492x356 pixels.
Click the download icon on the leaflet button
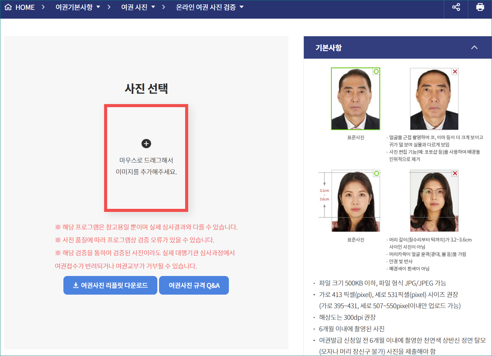(x=75, y=285)
